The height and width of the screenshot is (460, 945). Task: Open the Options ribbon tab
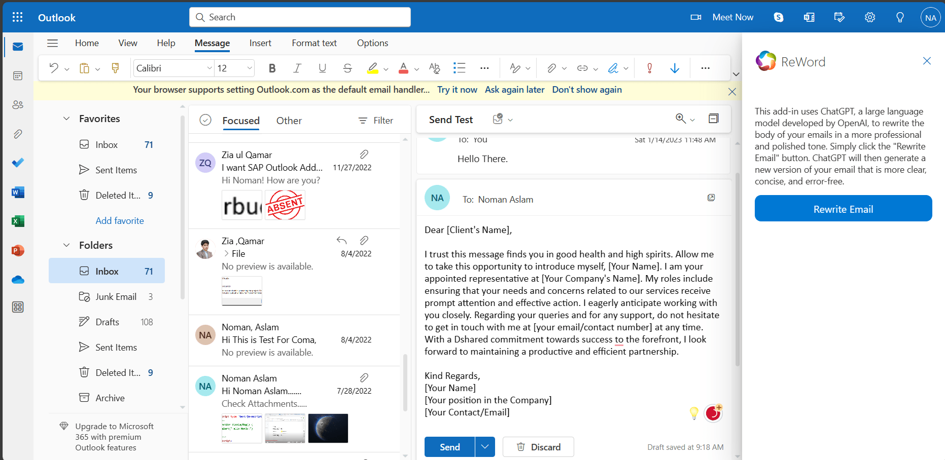tap(372, 43)
